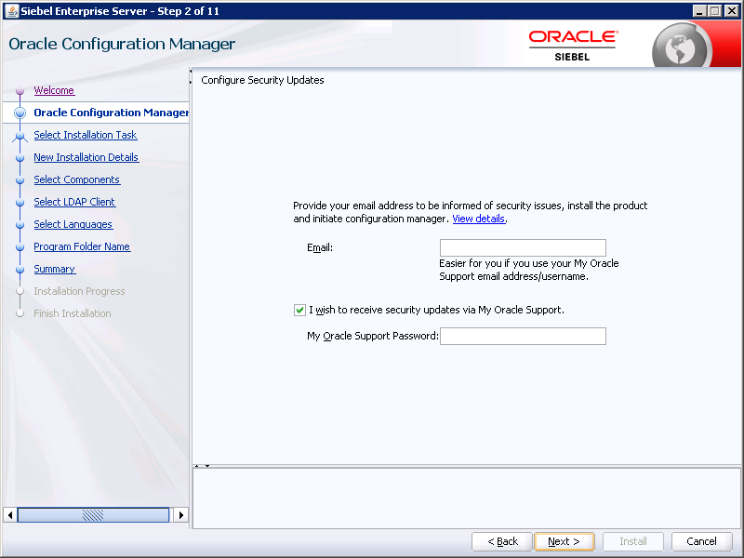Click the Program Folder Name step bullet

click(x=20, y=247)
